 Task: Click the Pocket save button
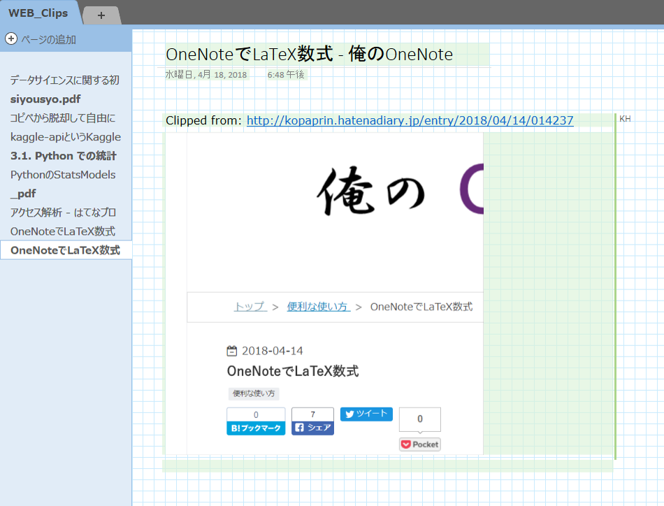419,444
